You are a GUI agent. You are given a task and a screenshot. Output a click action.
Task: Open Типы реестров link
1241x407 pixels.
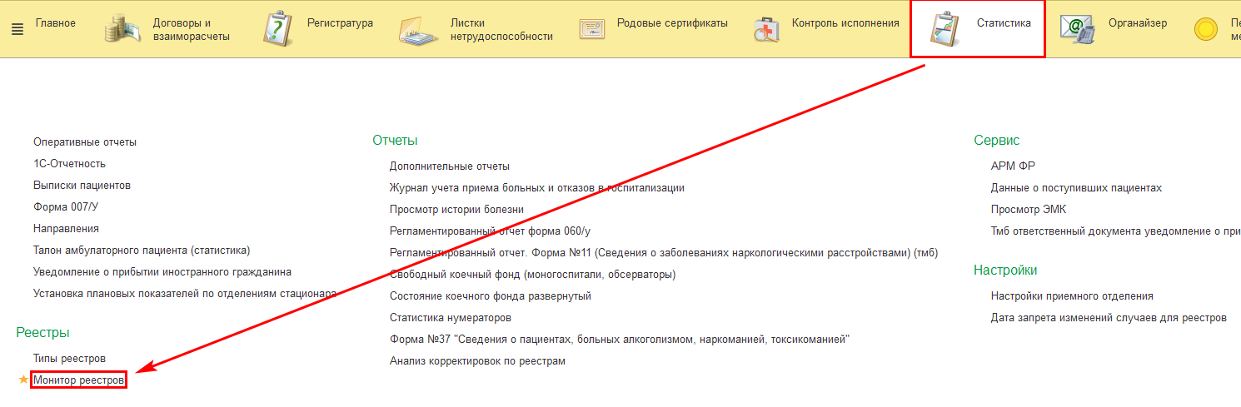pyautogui.click(x=69, y=359)
